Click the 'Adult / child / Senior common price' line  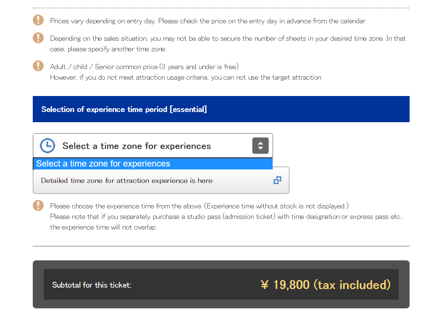(145, 67)
